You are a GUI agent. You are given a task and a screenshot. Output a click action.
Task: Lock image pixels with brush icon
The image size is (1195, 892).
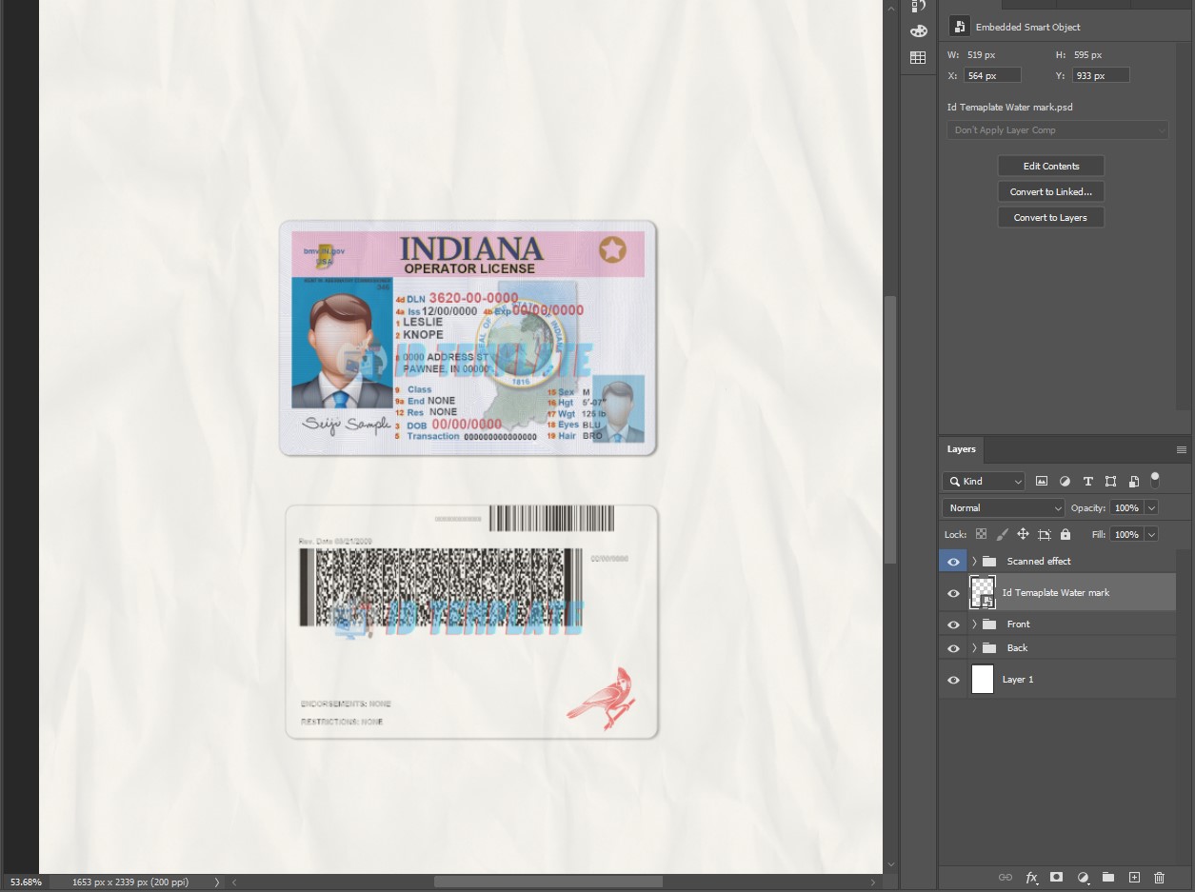click(1002, 535)
